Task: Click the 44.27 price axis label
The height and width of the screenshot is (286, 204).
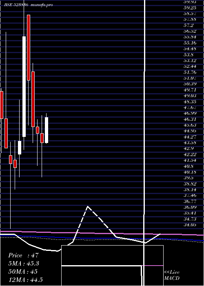Action: 190,137
